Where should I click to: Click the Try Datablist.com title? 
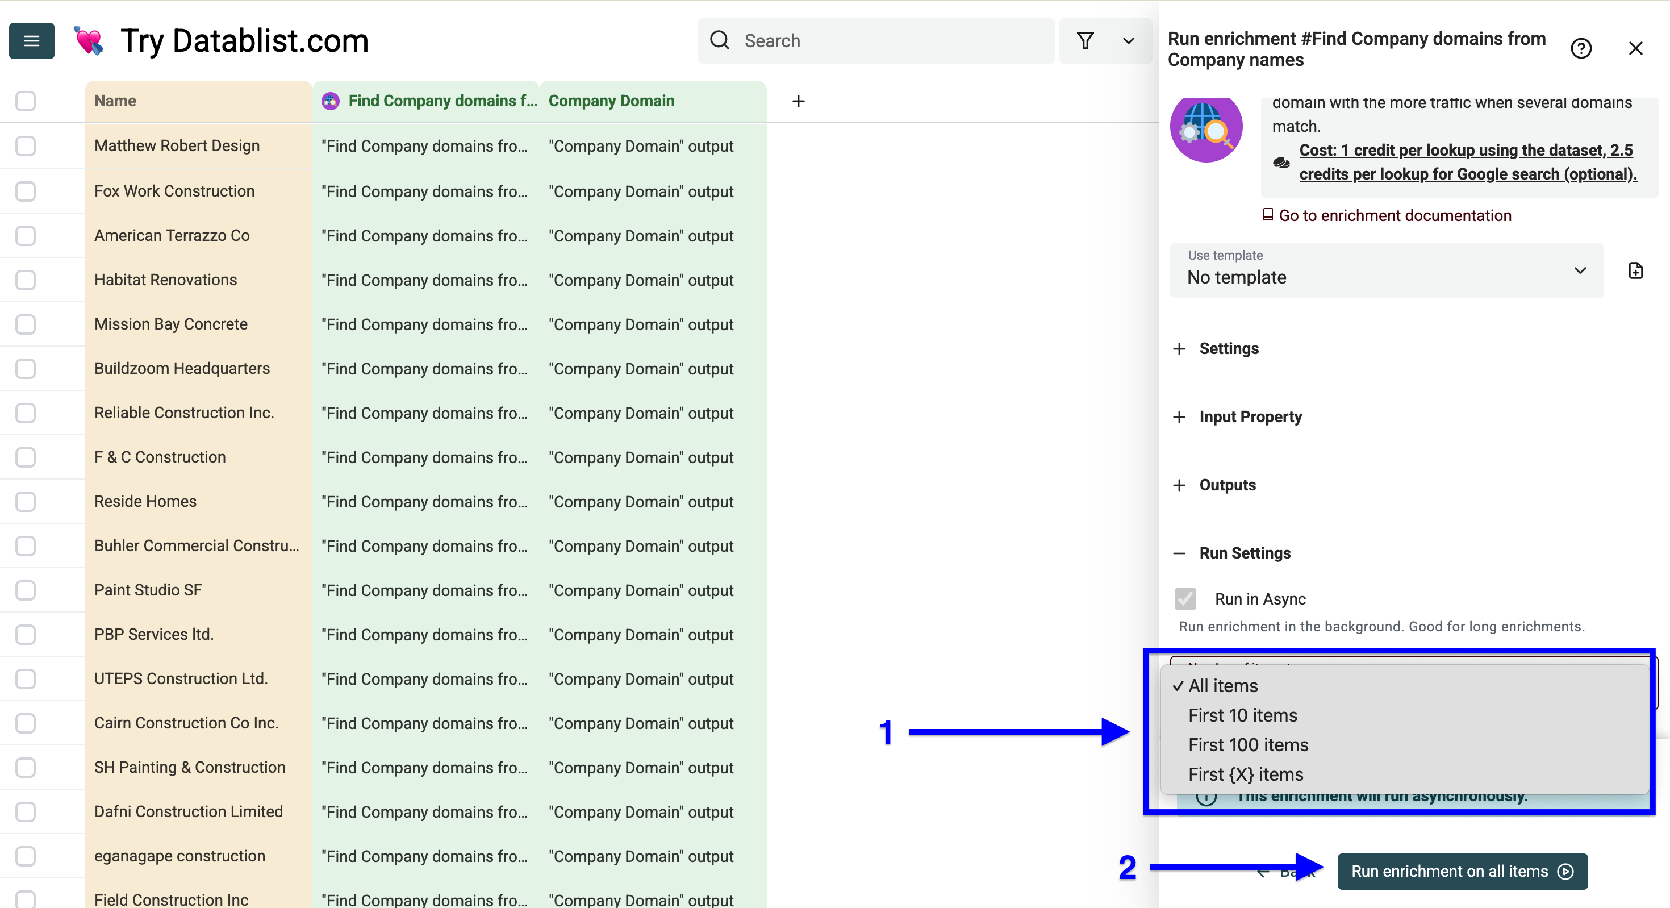coord(244,41)
